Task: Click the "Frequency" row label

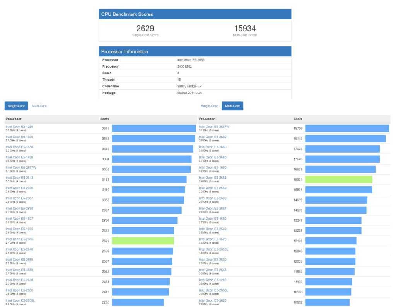Action: [x=110, y=66]
